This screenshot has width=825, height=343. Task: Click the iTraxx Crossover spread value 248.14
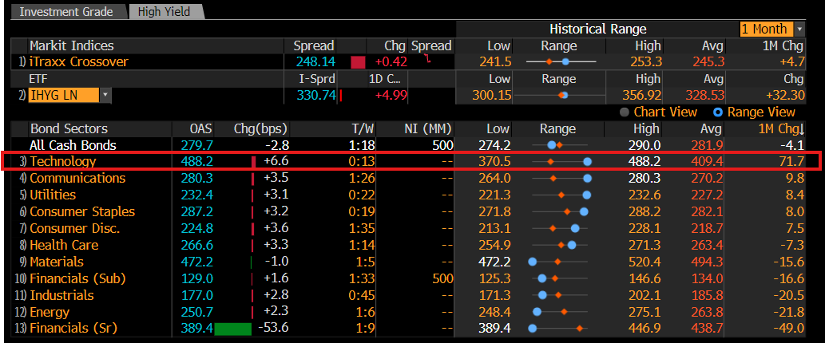315,62
